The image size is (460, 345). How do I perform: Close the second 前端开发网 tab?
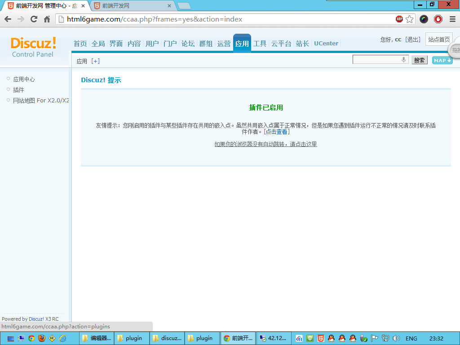click(169, 6)
